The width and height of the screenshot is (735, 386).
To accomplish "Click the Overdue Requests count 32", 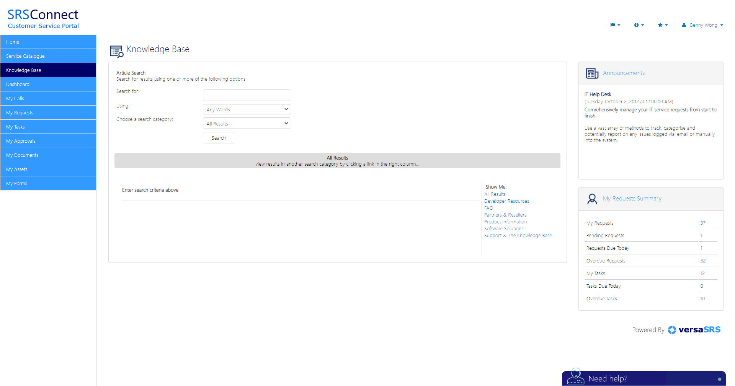I will [x=702, y=261].
